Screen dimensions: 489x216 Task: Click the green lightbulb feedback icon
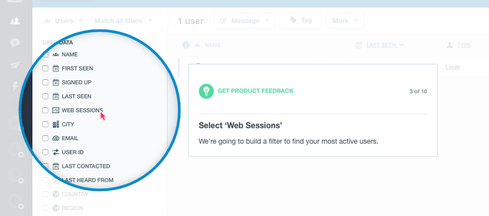click(x=206, y=91)
